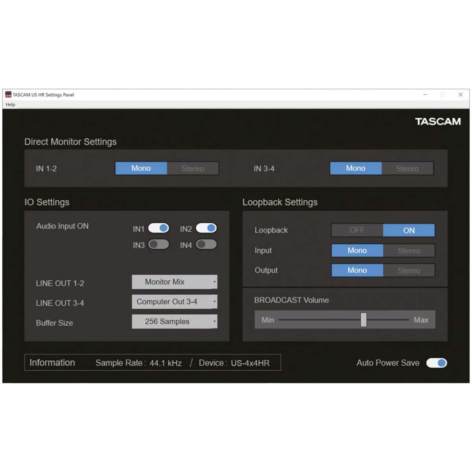The image size is (472, 472).
Task: Turn Loopback OFF
Action: (x=357, y=230)
